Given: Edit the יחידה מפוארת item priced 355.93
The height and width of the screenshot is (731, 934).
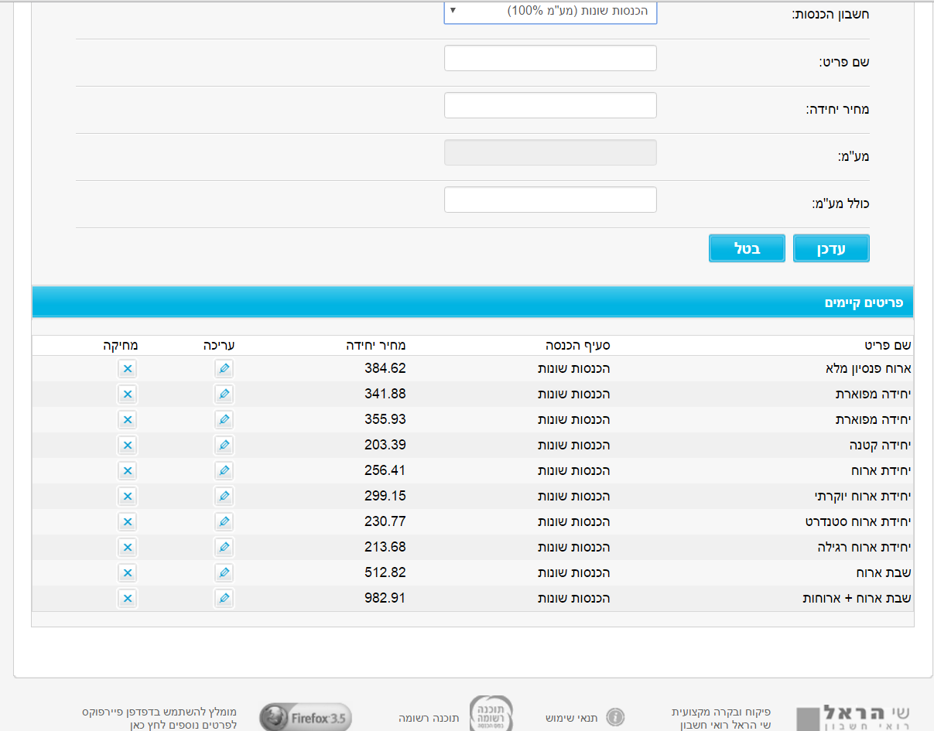Looking at the screenshot, I should click(224, 420).
